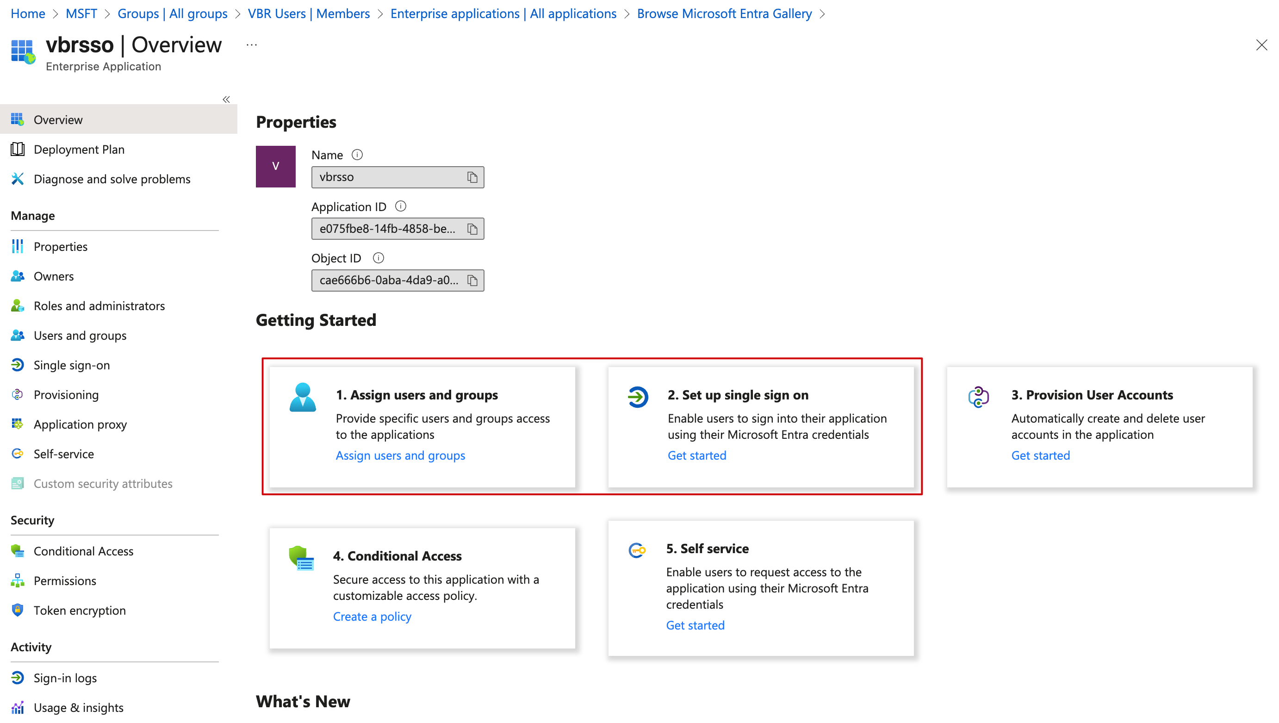Click the Application ID text field

pyautogui.click(x=387, y=229)
